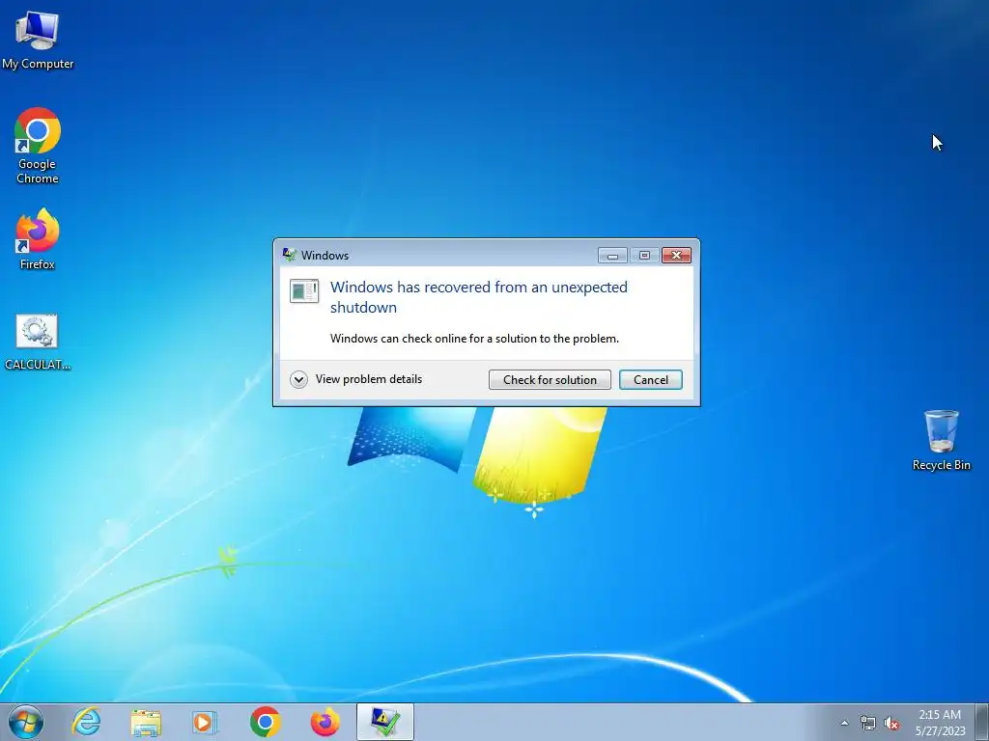Image resolution: width=989 pixels, height=741 pixels.
Task: Close the Windows recovery dialog
Action: coord(676,255)
